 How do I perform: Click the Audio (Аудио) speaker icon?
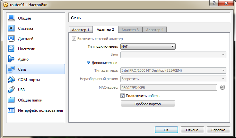(11, 59)
